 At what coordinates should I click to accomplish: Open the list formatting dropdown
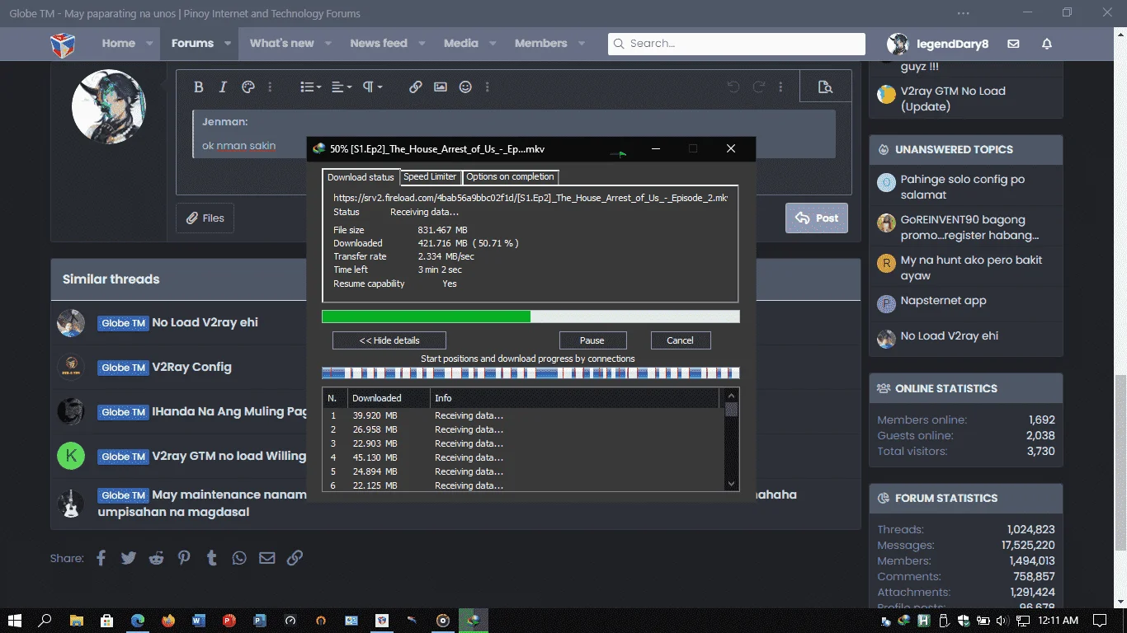click(x=310, y=87)
